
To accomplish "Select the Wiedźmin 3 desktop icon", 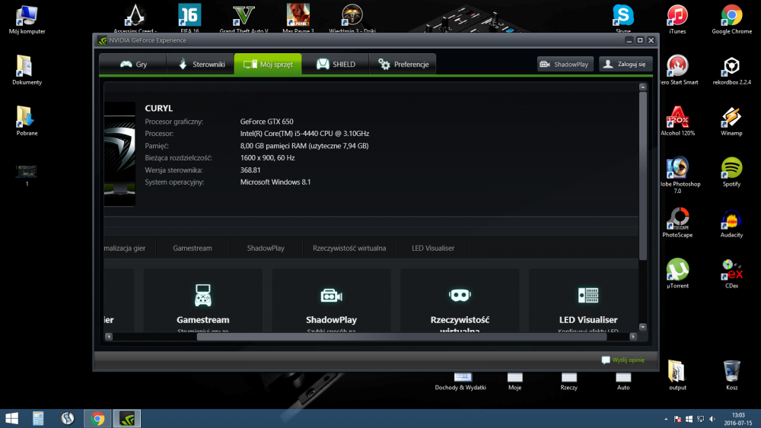I will pyautogui.click(x=352, y=18).
